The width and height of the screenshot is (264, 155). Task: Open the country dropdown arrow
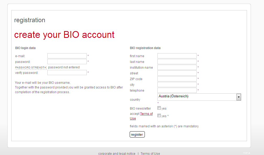point(239,97)
